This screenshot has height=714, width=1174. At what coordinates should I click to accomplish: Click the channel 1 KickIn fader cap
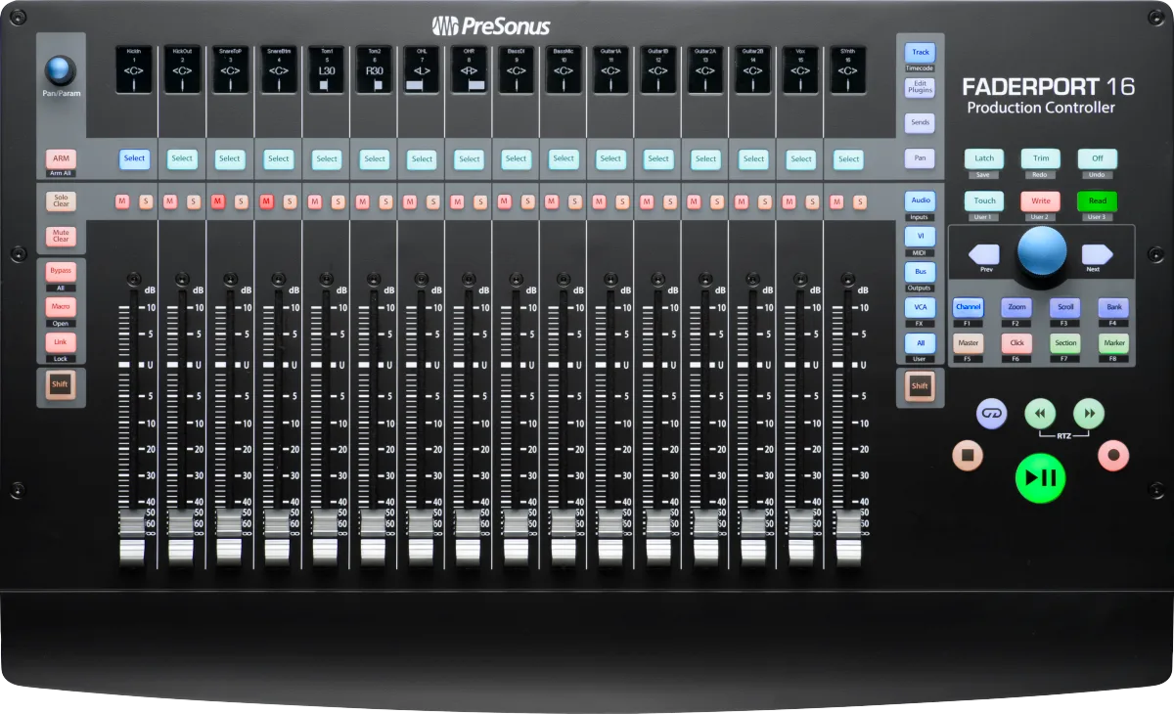(x=134, y=538)
